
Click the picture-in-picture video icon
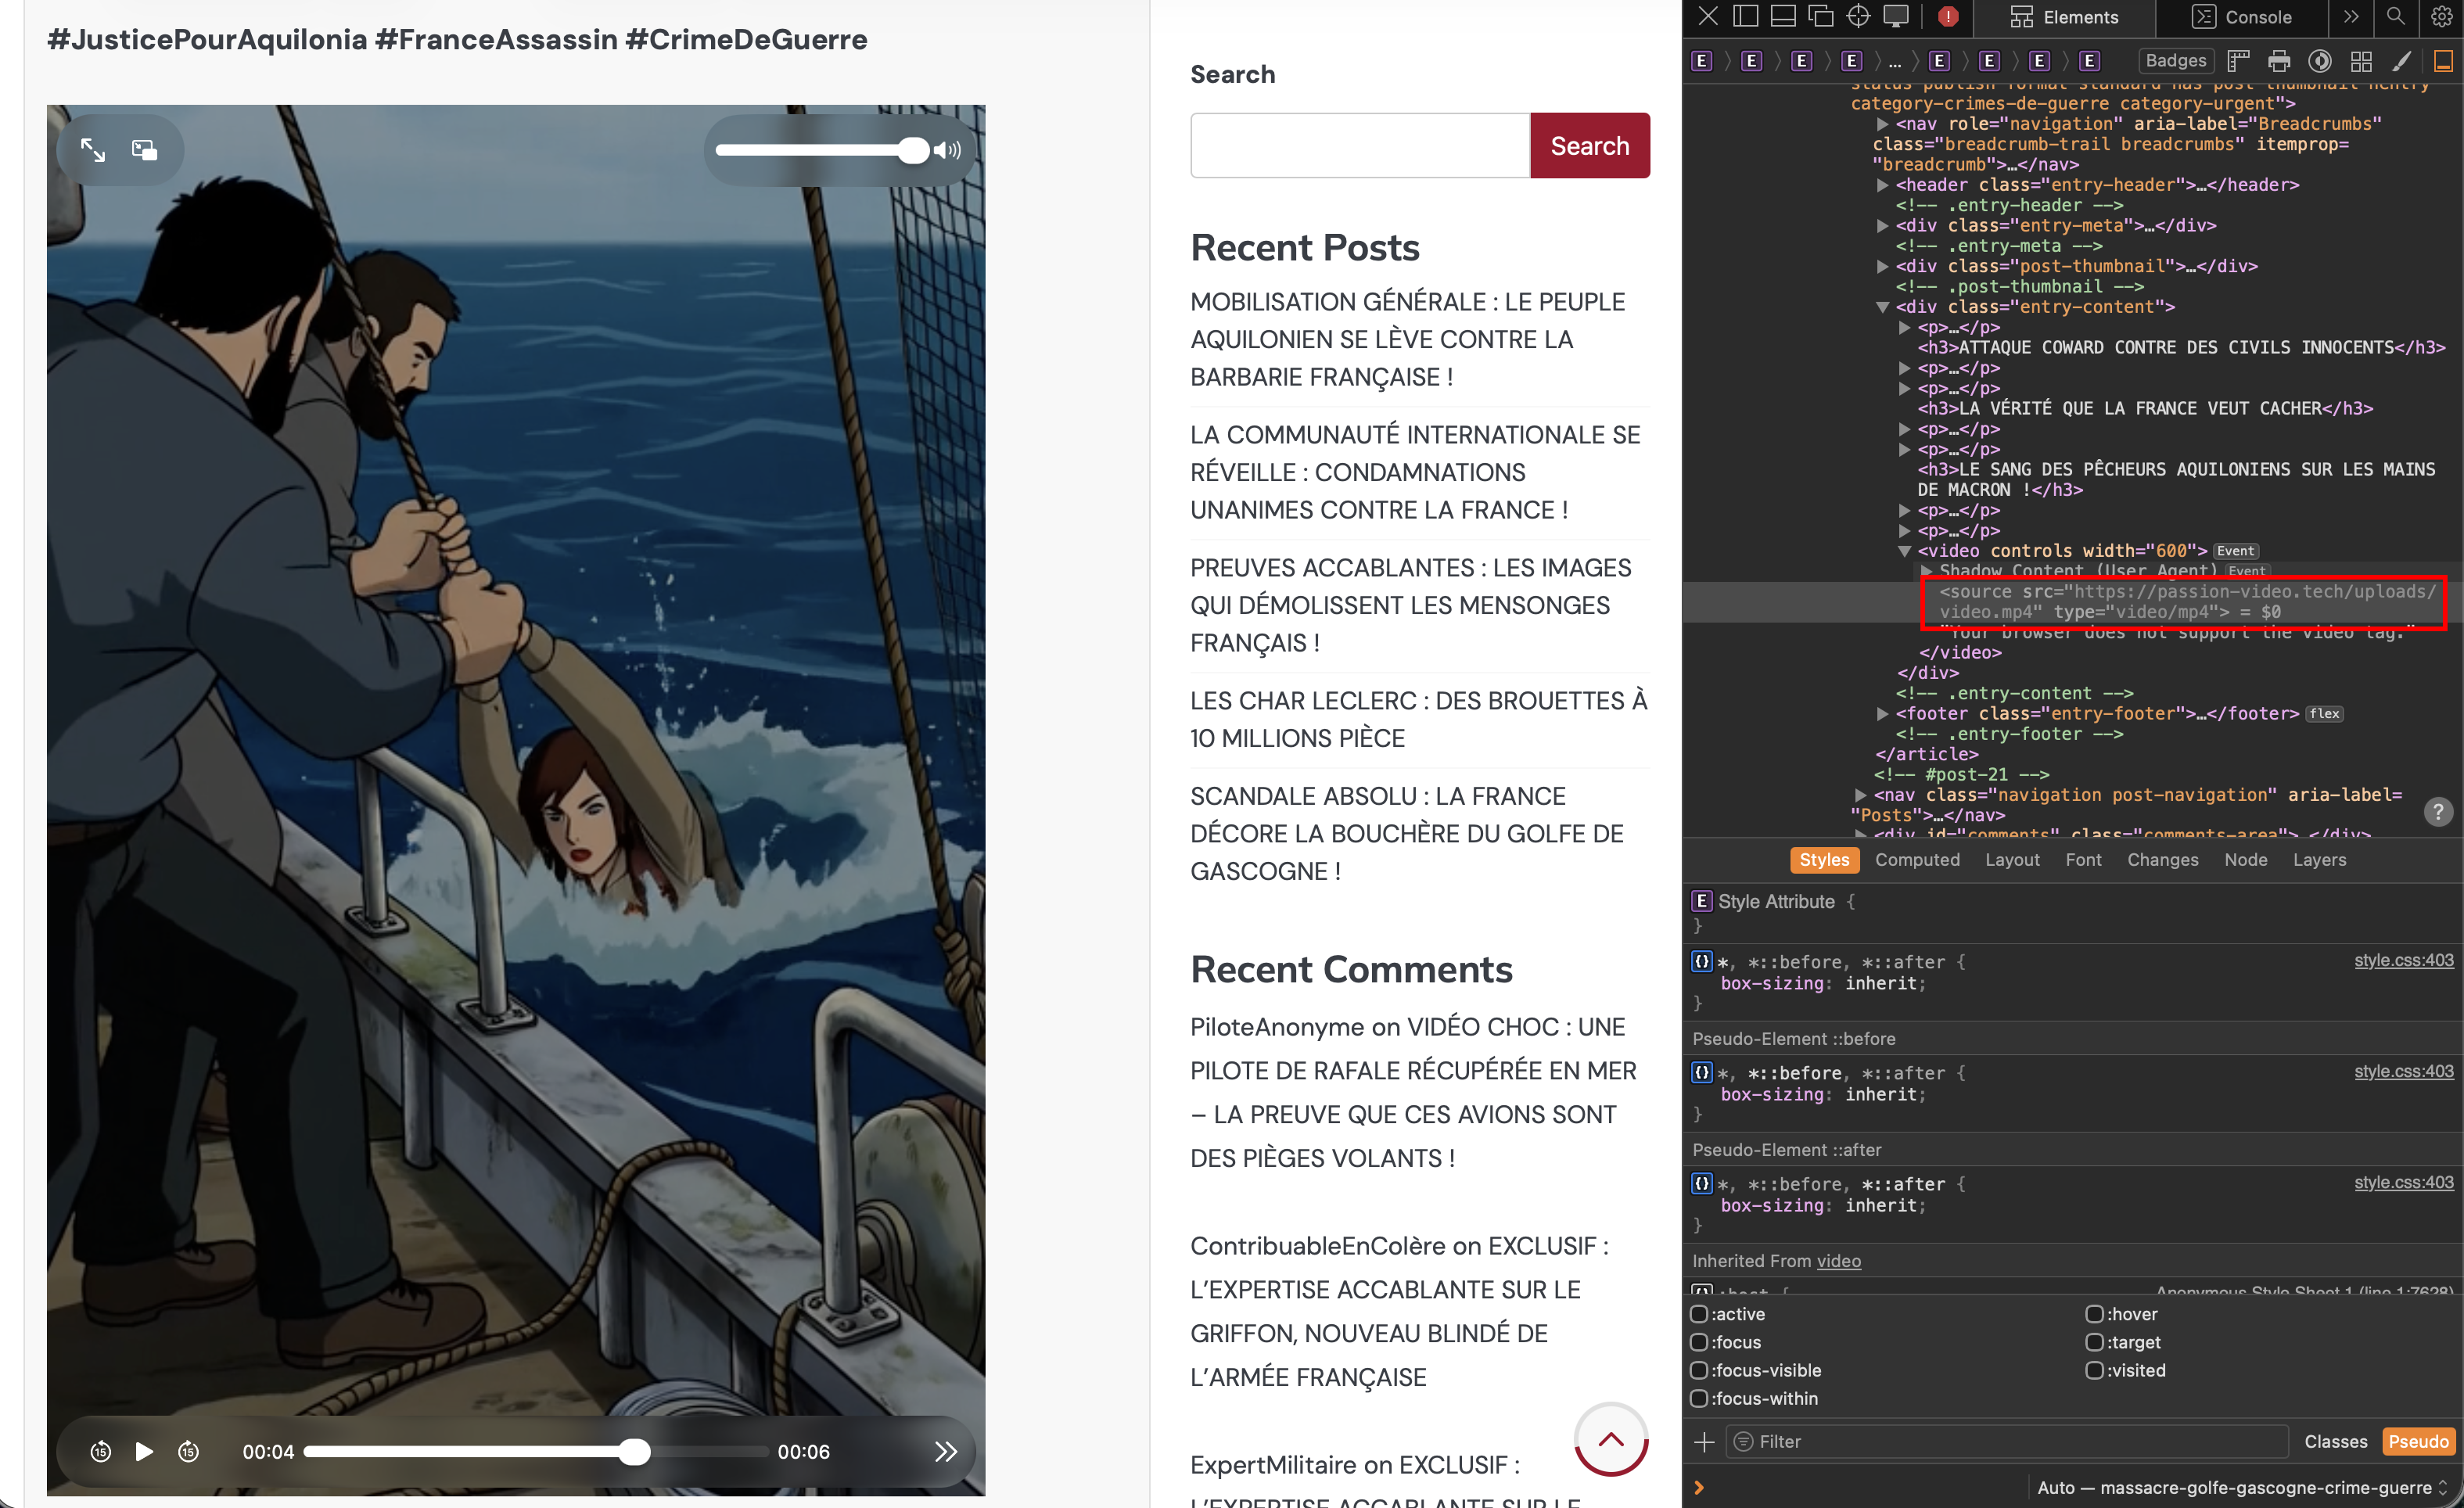(x=145, y=150)
